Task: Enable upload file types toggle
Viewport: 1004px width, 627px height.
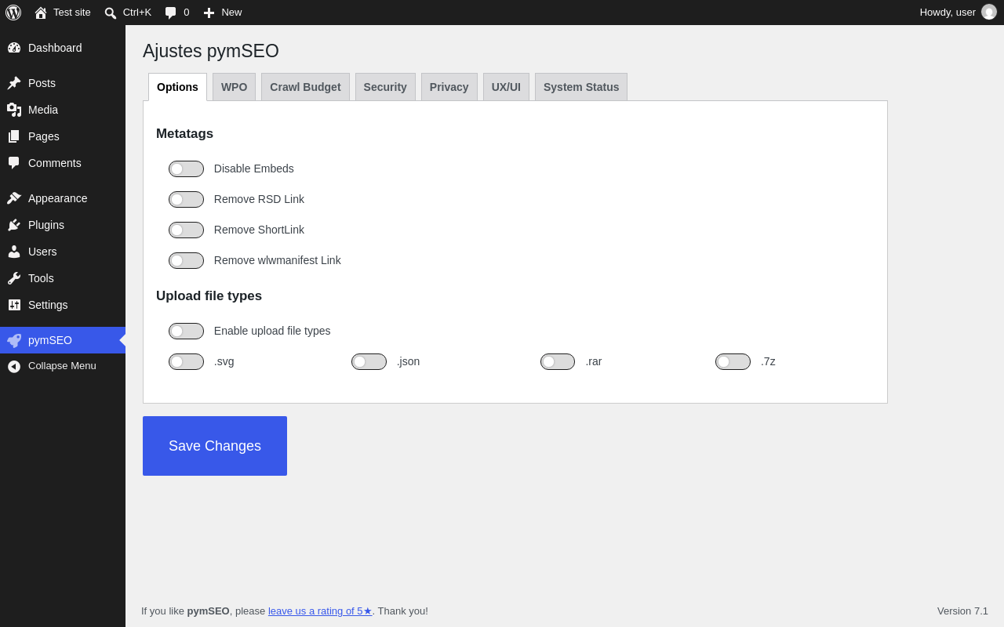Action: tap(186, 331)
